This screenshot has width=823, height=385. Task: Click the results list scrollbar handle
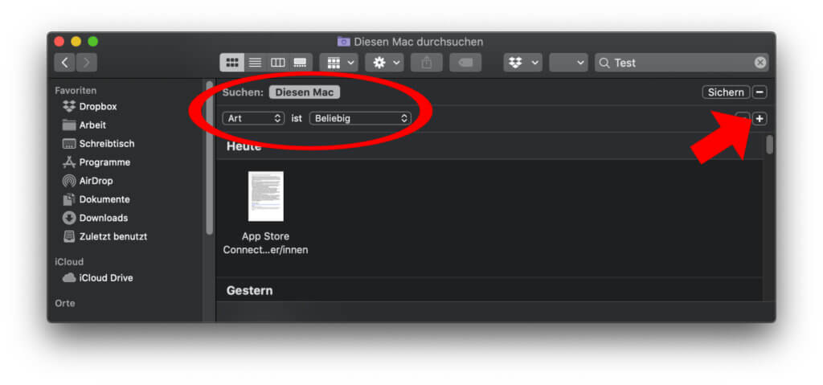pos(769,145)
